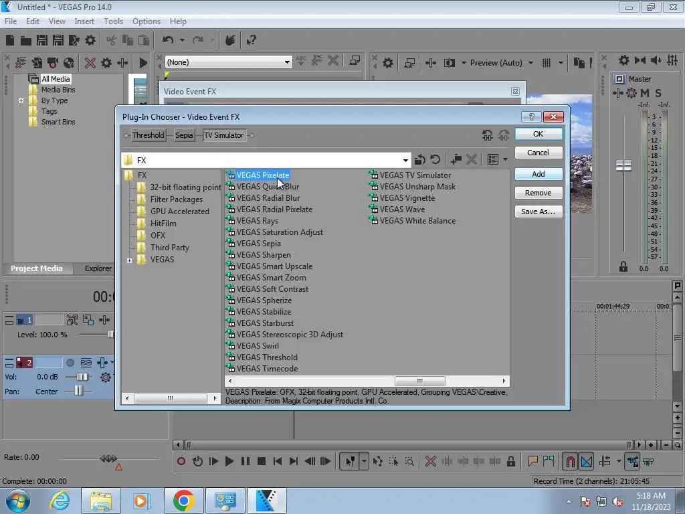Toggle the Sepia plug-in in the chain
This screenshot has width=685, height=514.
(x=184, y=135)
